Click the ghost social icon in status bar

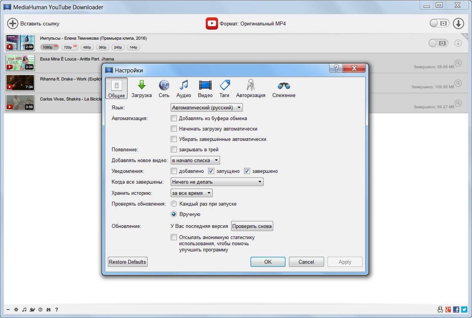[x=440, y=310]
